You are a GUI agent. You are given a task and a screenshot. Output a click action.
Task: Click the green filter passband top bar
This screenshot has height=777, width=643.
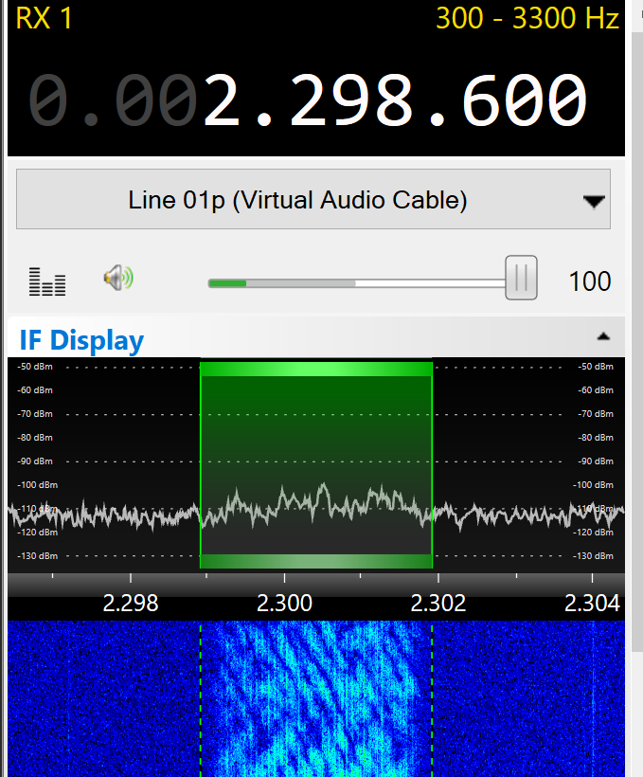pos(316,370)
